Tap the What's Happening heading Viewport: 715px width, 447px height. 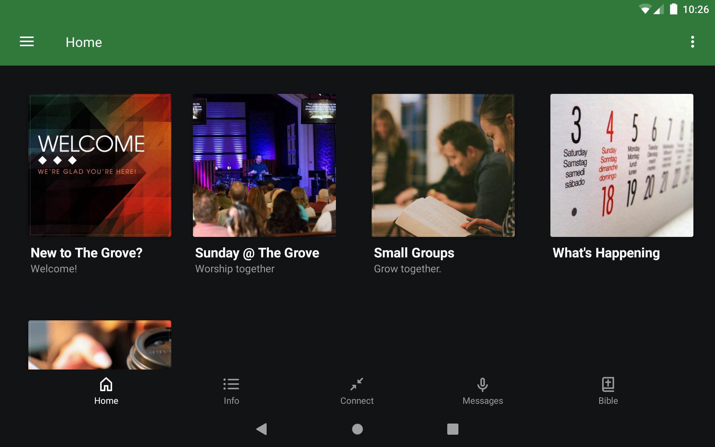tap(606, 253)
